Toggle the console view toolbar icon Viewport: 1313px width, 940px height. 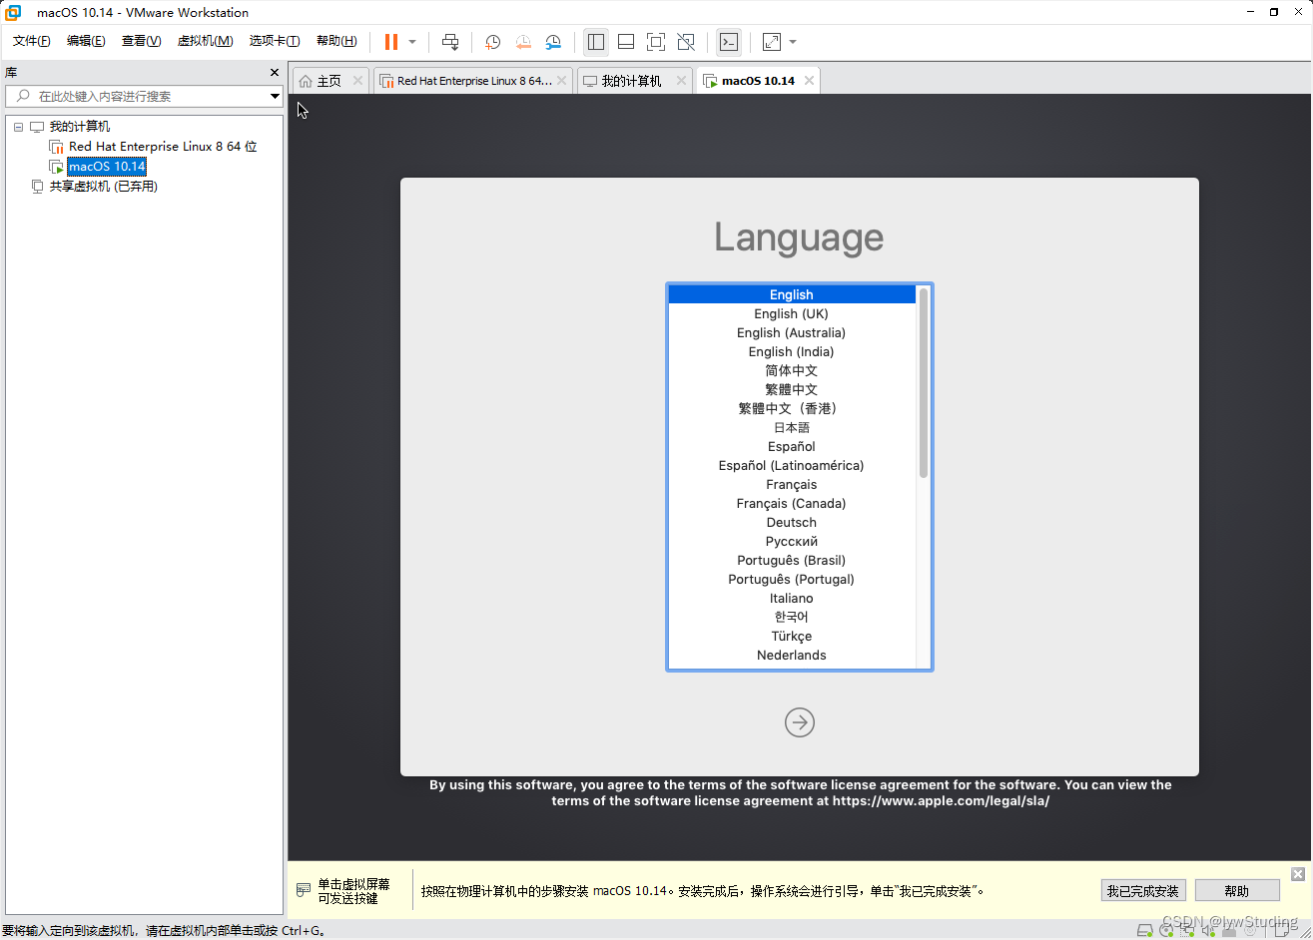pyautogui.click(x=729, y=42)
